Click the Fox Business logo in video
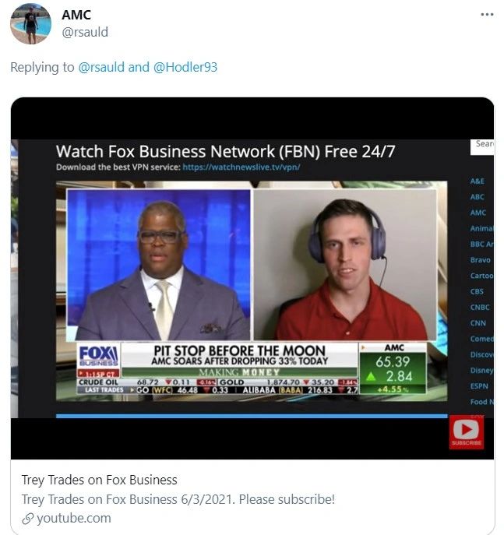This screenshot has width=504, height=535. pyautogui.click(x=99, y=356)
